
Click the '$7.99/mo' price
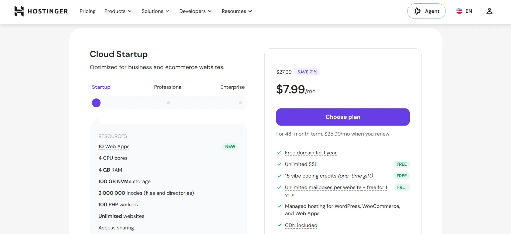[296, 90]
